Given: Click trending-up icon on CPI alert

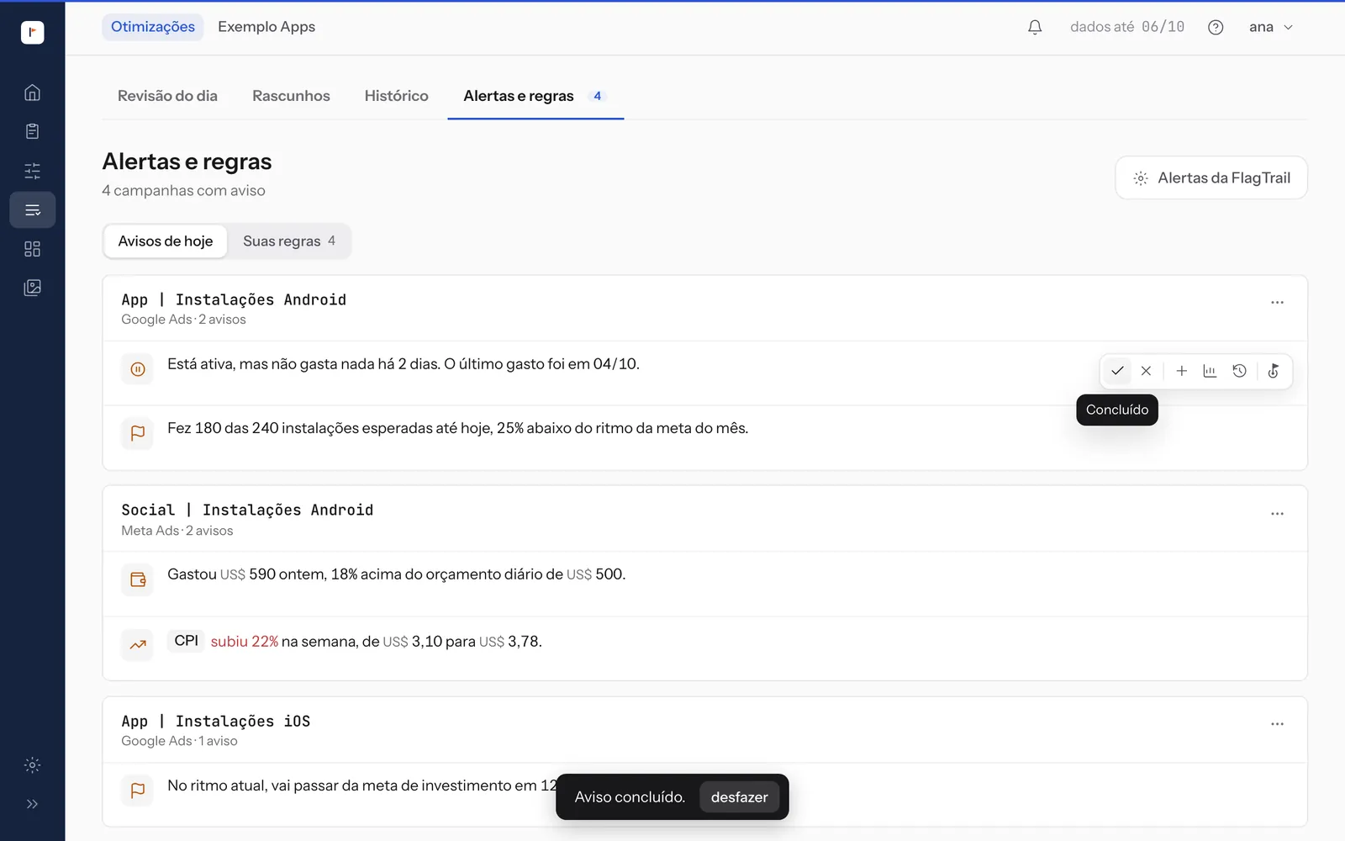Looking at the screenshot, I should pyautogui.click(x=138, y=645).
